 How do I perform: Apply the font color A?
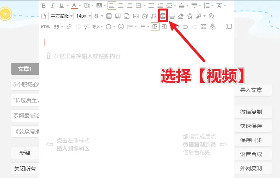74,5
